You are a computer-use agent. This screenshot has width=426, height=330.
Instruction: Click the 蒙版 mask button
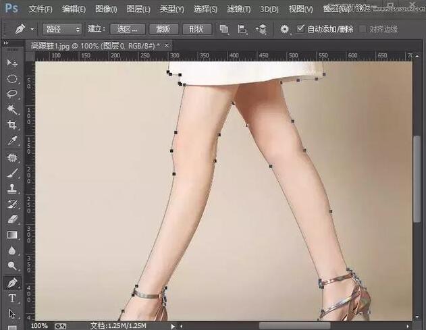pos(163,29)
